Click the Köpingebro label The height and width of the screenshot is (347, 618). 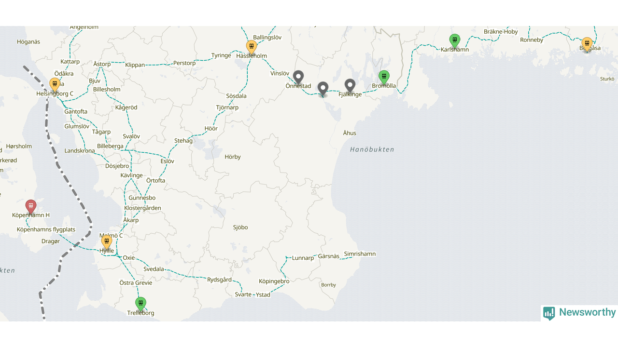tap(274, 281)
